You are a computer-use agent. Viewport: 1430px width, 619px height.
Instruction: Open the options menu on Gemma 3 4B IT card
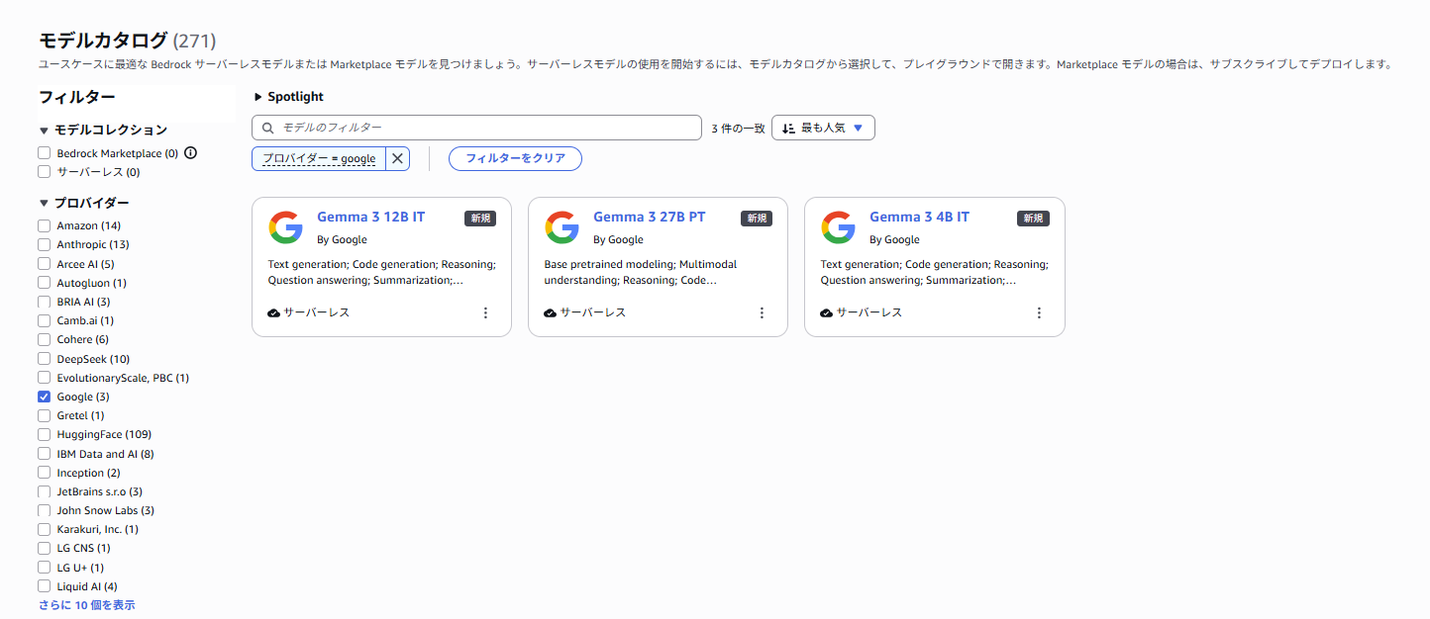[x=1038, y=311]
